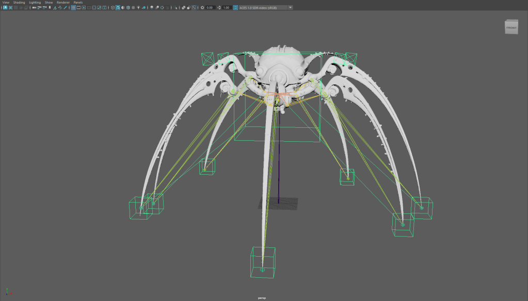
Task: Open the Panels menu
Action: [x=78, y=3]
